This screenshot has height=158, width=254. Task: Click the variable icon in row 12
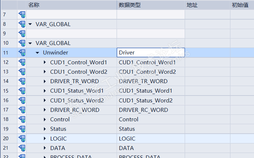(22, 62)
